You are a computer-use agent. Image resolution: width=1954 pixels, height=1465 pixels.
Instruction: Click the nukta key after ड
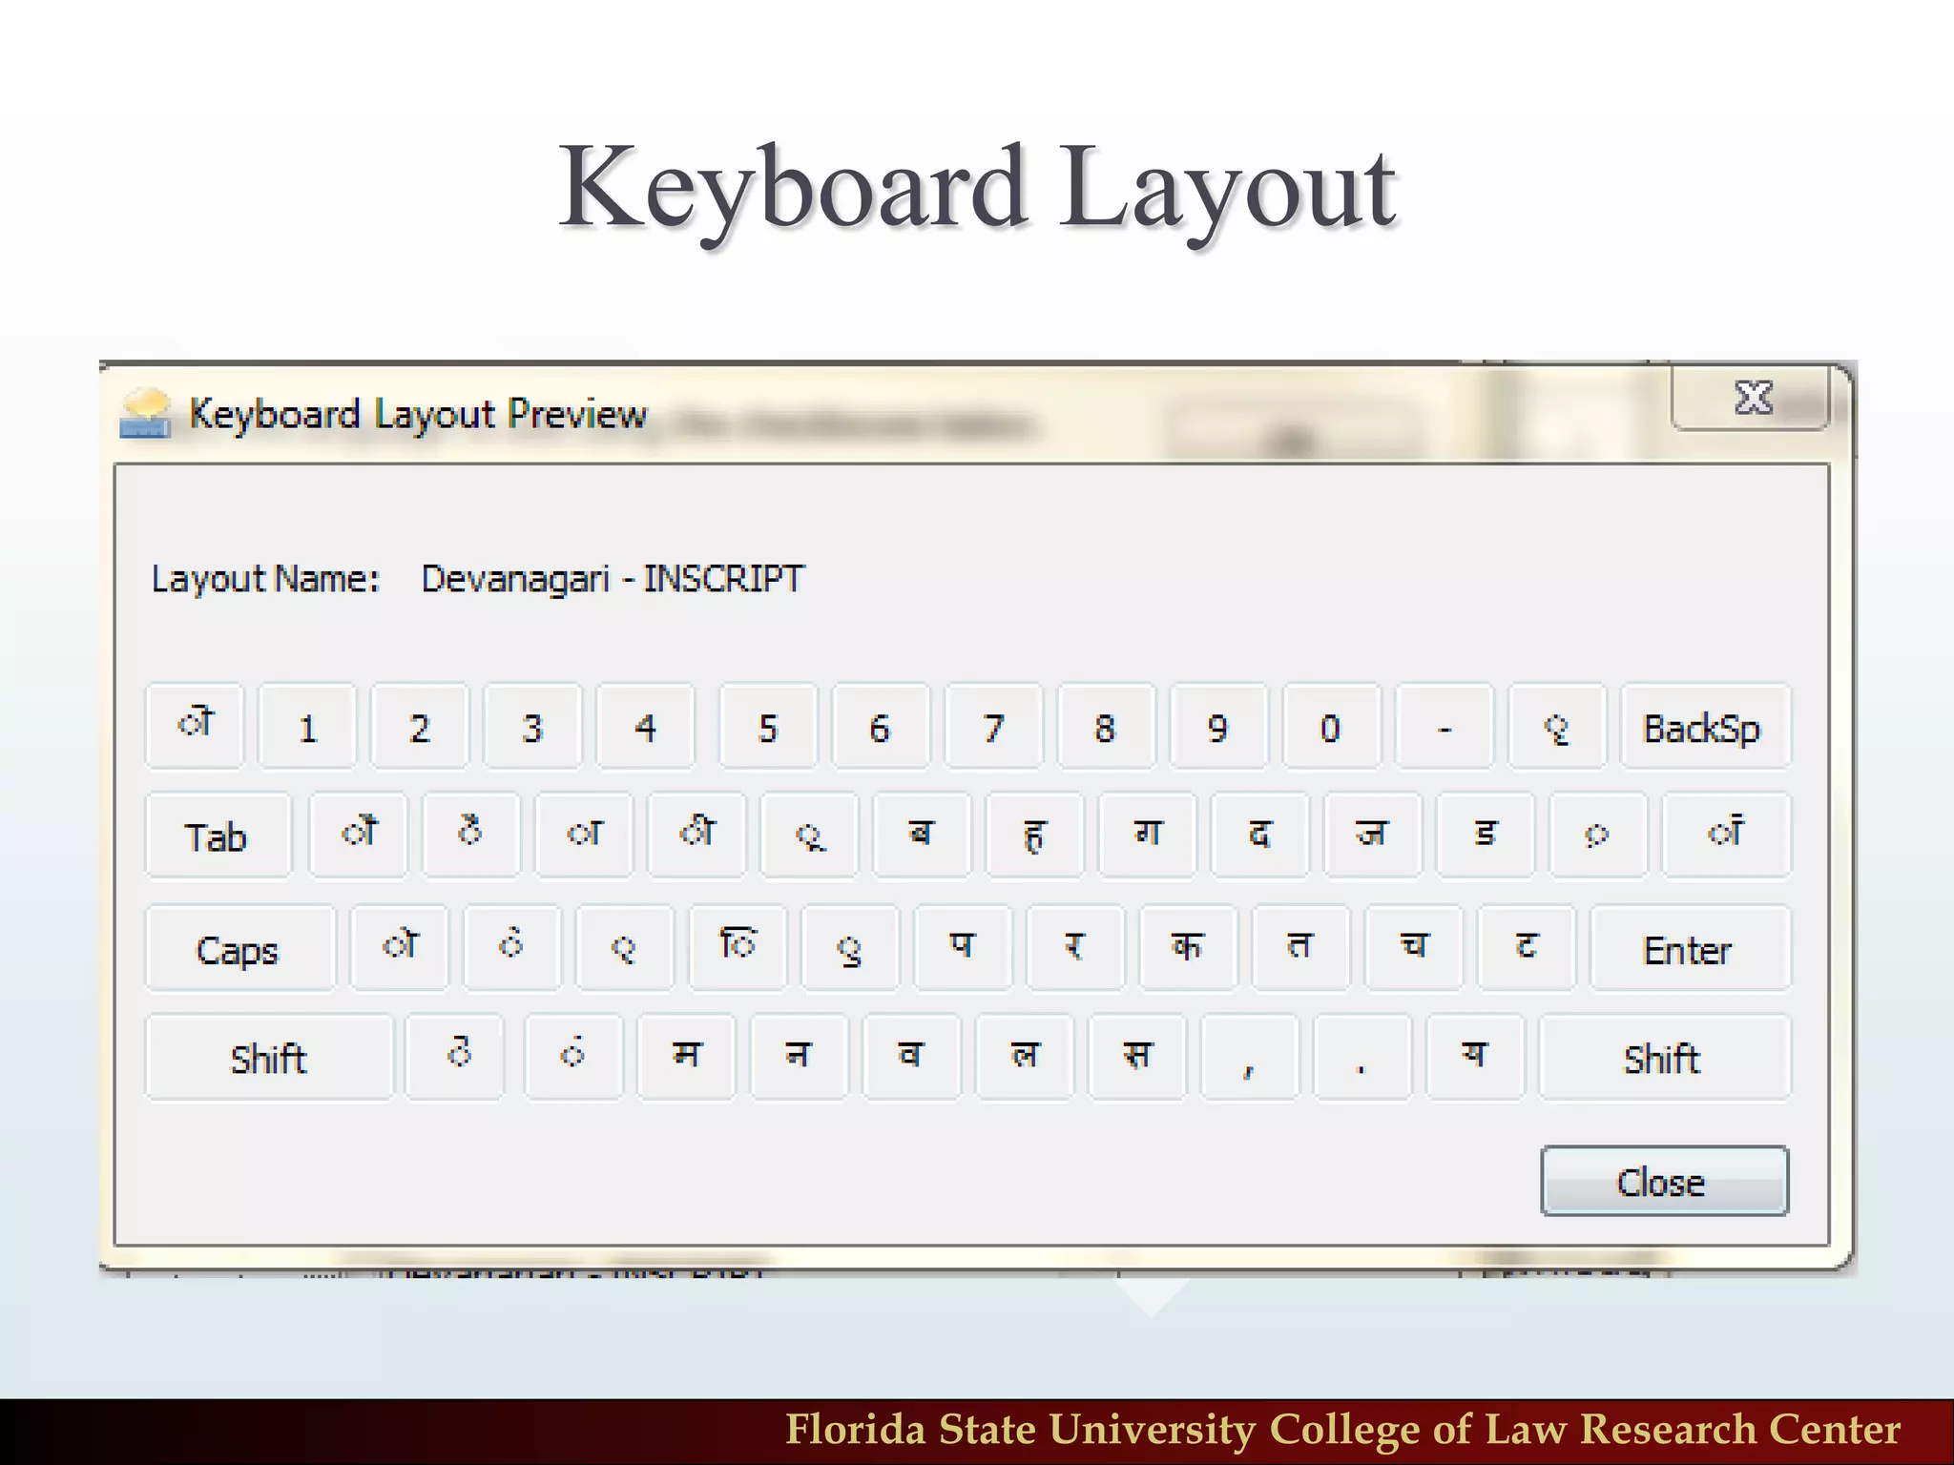click(1597, 836)
